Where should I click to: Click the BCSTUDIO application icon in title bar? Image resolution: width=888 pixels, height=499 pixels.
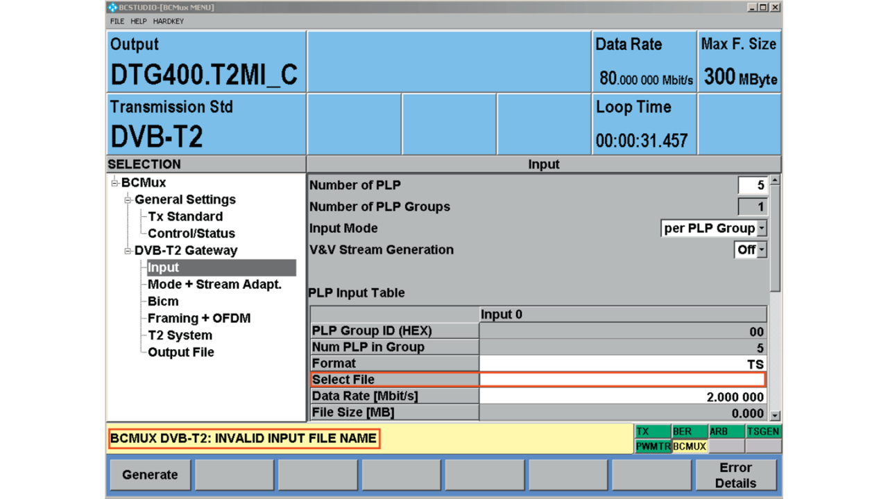pos(112,8)
